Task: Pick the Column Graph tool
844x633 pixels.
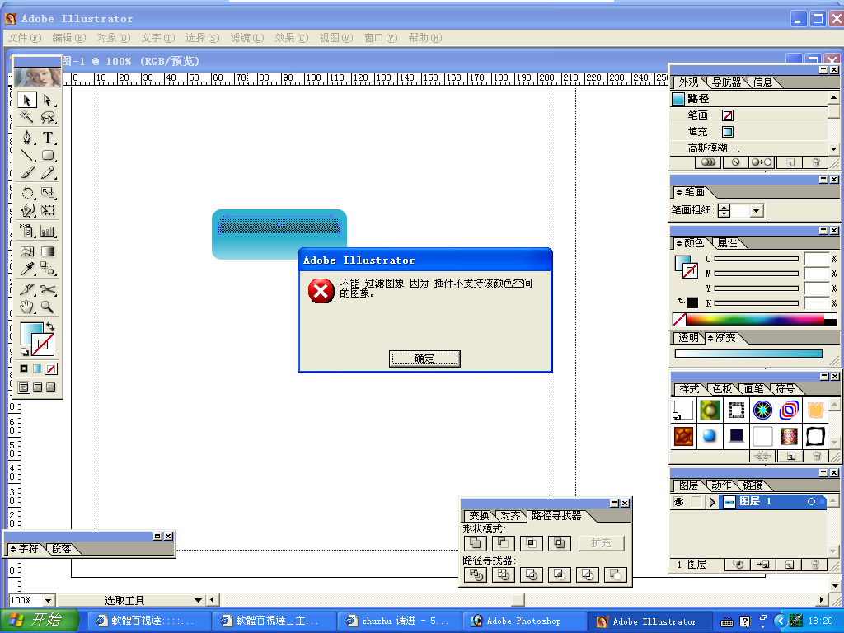Action: pyautogui.click(x=48, y=231)
